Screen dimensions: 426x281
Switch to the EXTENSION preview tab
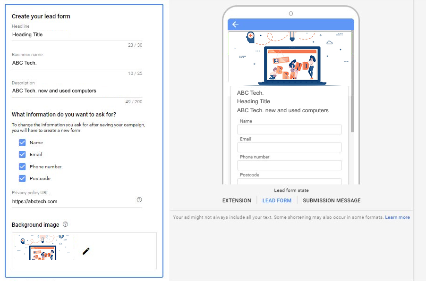pos(237,200)
